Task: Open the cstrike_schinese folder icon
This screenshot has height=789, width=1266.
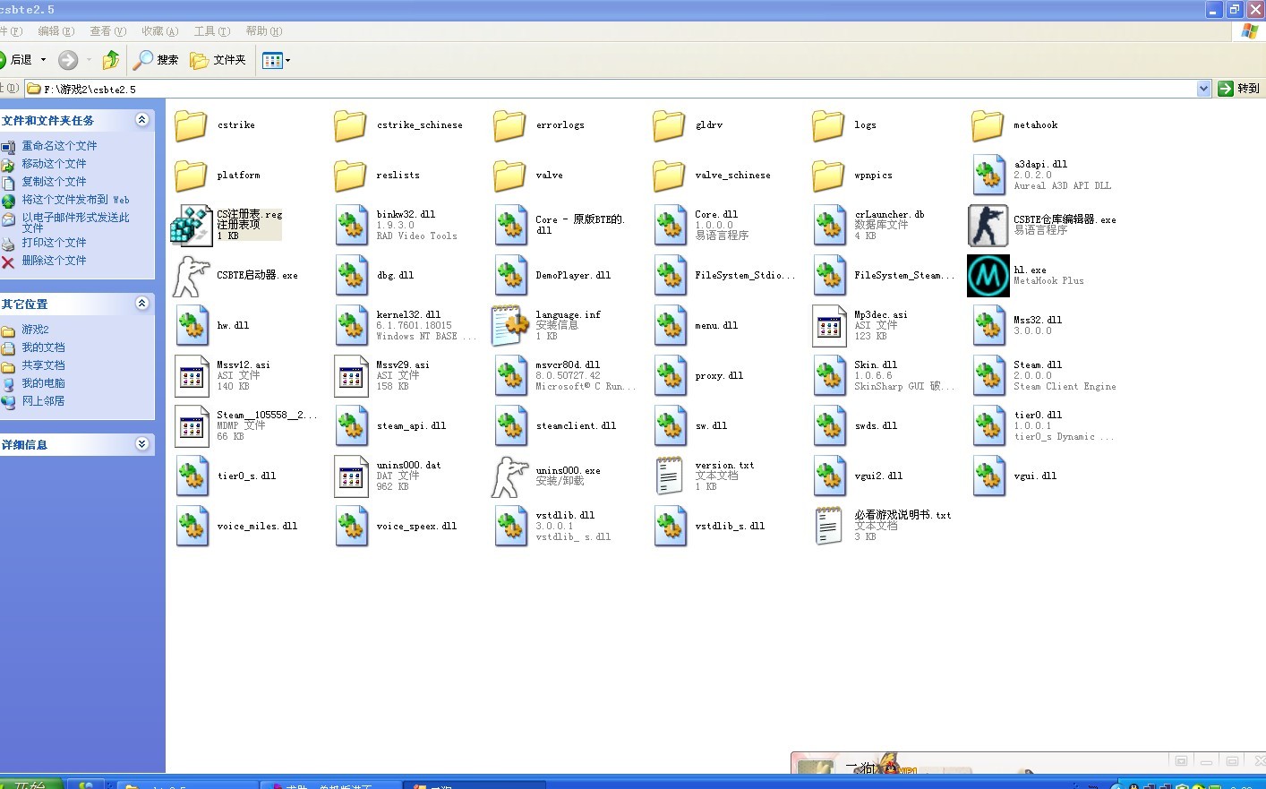Action: point(350,125)
